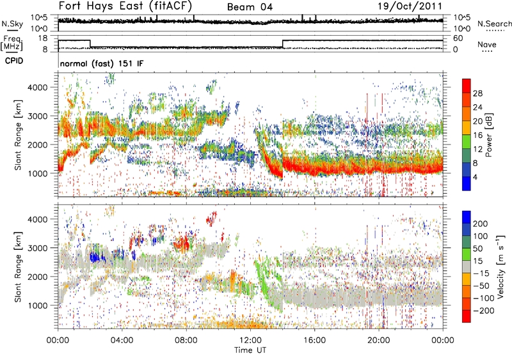Click the 'N.Search' legend label

point(494,24)
